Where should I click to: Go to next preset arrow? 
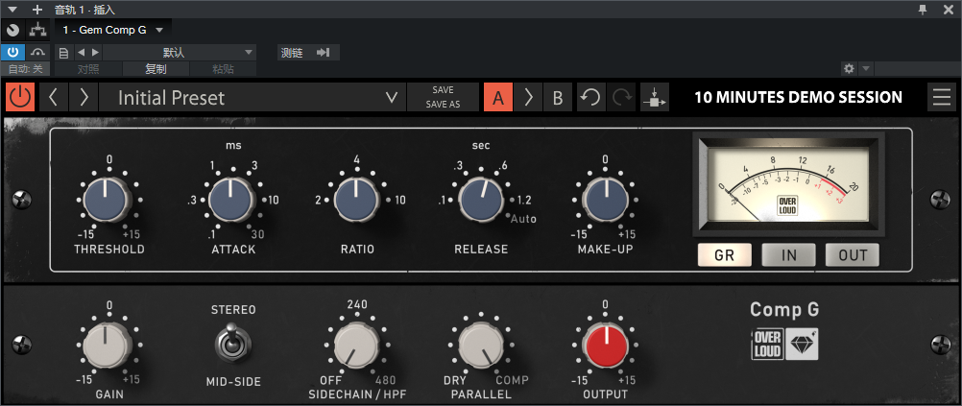pyautogui.click(x=84, y=98)
